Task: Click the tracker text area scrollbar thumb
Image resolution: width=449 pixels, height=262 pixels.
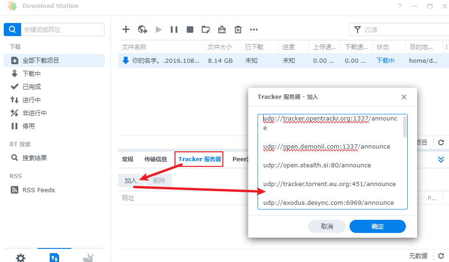Action: click(x=405, y=127)
